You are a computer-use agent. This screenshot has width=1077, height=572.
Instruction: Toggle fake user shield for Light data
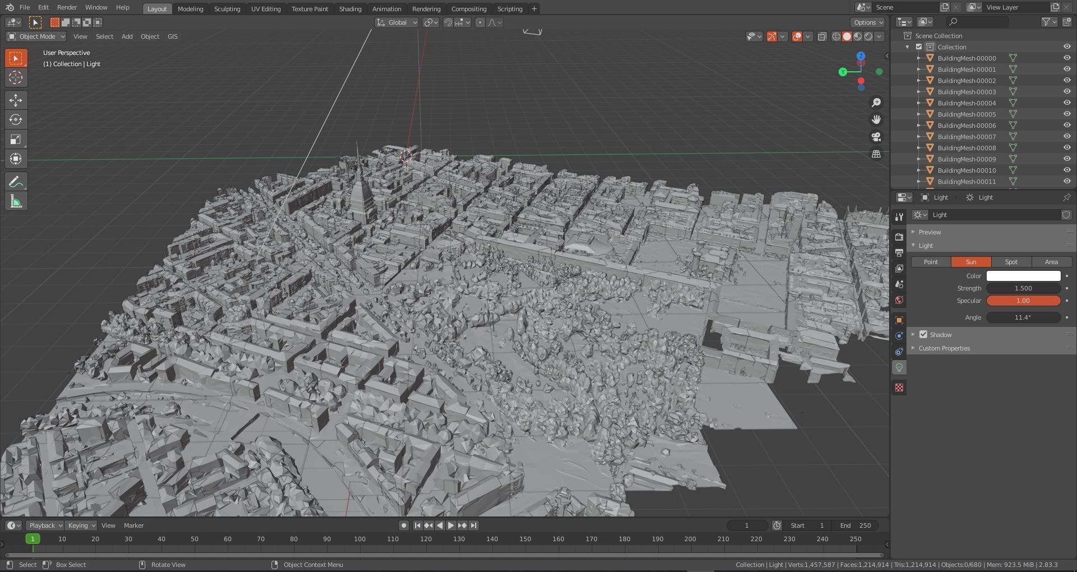pyautogui.click(x=1066, y=215)
